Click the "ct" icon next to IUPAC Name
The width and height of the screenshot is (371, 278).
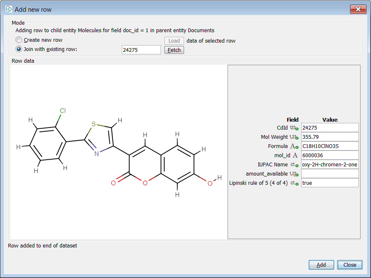pos(293,164)
